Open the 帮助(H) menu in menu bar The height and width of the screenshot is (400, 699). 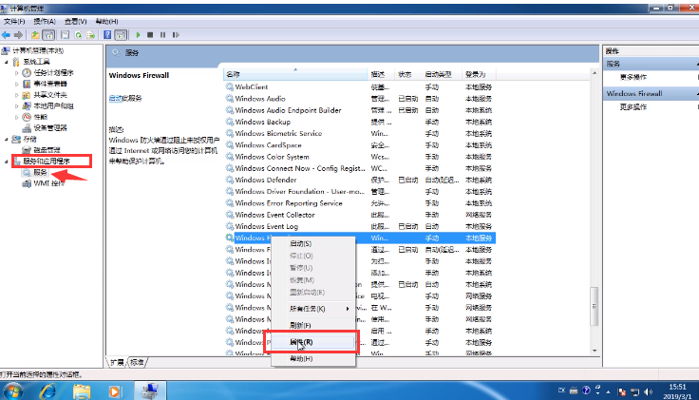106,22
